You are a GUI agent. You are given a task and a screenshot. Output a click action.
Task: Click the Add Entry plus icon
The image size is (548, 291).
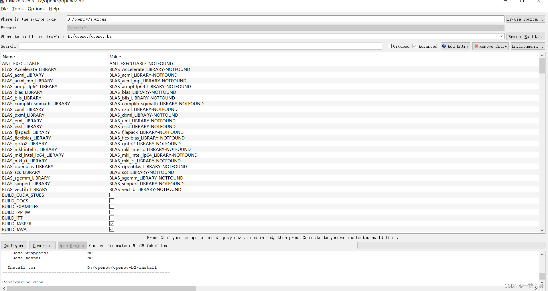[x=444, y=46]
